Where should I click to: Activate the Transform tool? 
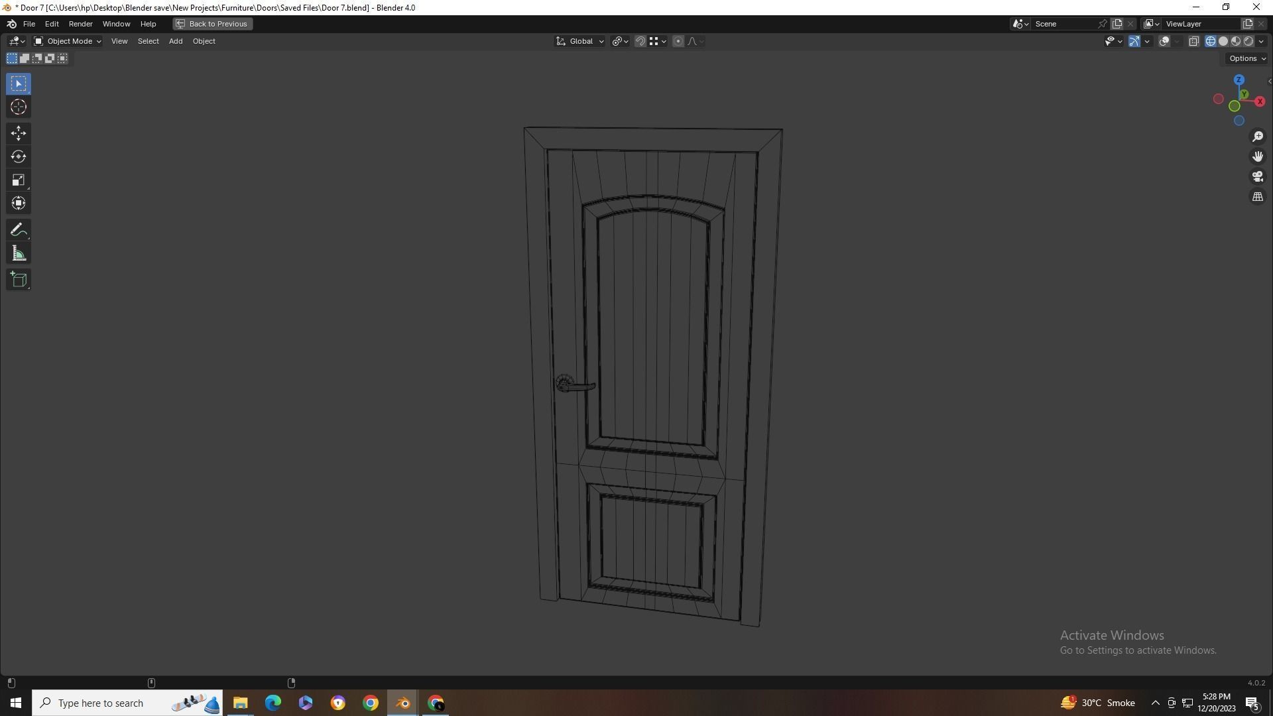19,203
